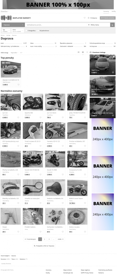Favorite the Yamaha YZF-R 125 listing
This screenshot has height=275, width=117.
pyautogui.click(x=63, y=146)
